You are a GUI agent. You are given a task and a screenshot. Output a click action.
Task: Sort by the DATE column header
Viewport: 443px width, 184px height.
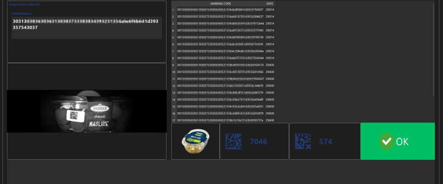click(270, 3)
